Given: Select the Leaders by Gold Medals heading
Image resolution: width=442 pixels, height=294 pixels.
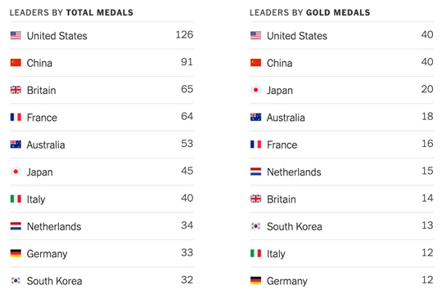Looking at the screenshot, I should coord(309,13).
